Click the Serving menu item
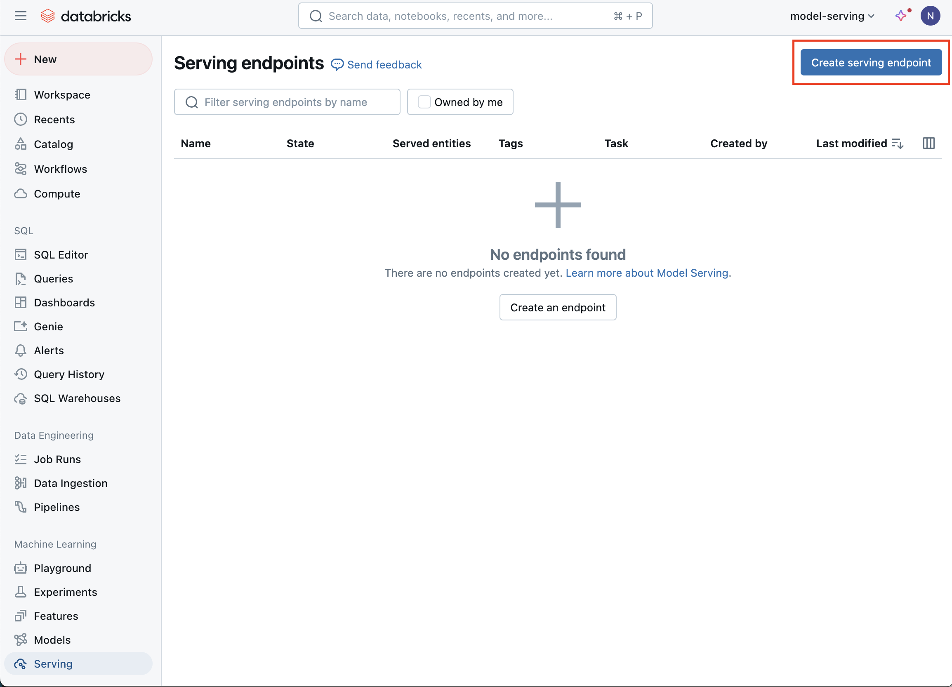 coord(52,663)
